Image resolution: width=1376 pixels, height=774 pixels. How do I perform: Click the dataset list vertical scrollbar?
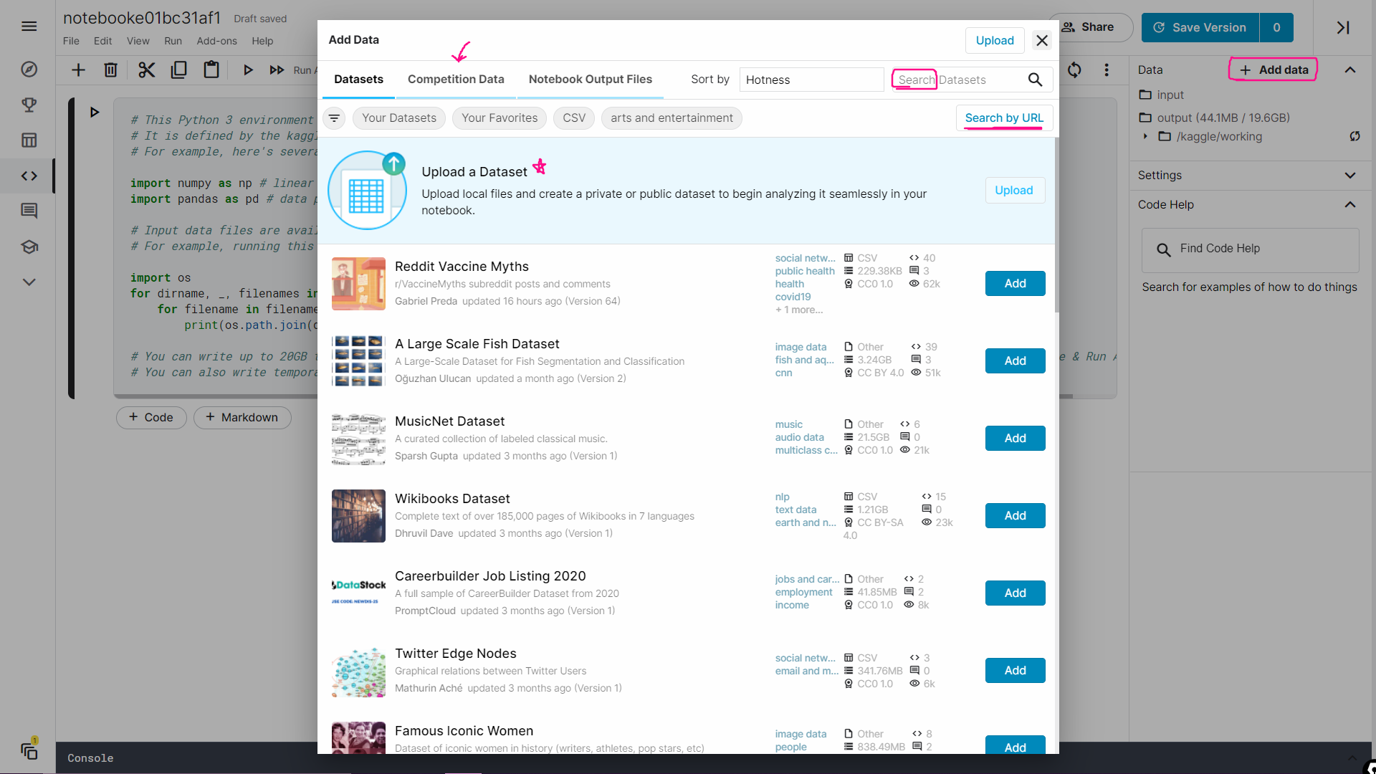1057,225
